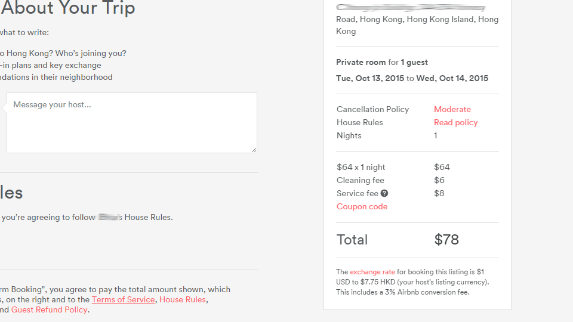Click the textarea resize grip corner

click(x=254, y=150)
